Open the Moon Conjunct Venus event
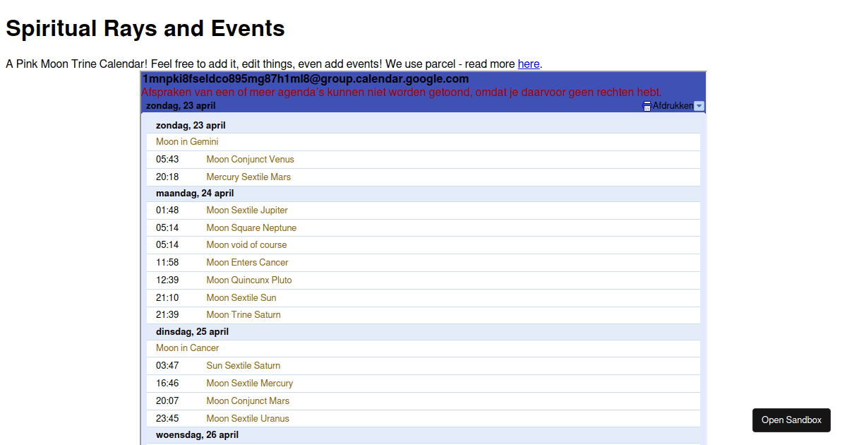 [x=250, y=159]
